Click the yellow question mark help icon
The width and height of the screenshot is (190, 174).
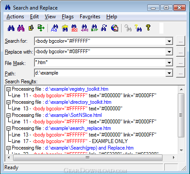[148, 27]
